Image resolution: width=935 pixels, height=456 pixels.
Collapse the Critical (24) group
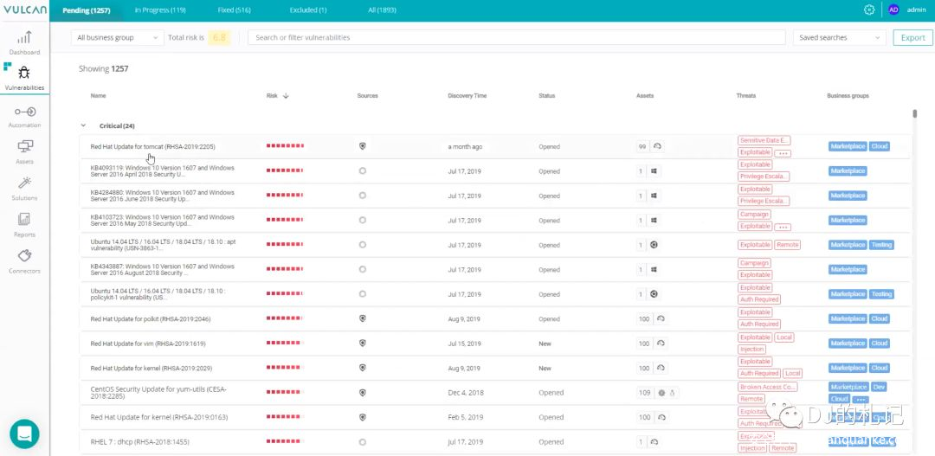(x=83, y=126)
